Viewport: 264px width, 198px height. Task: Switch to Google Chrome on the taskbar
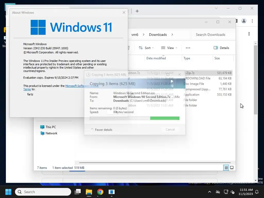point(100,192)
